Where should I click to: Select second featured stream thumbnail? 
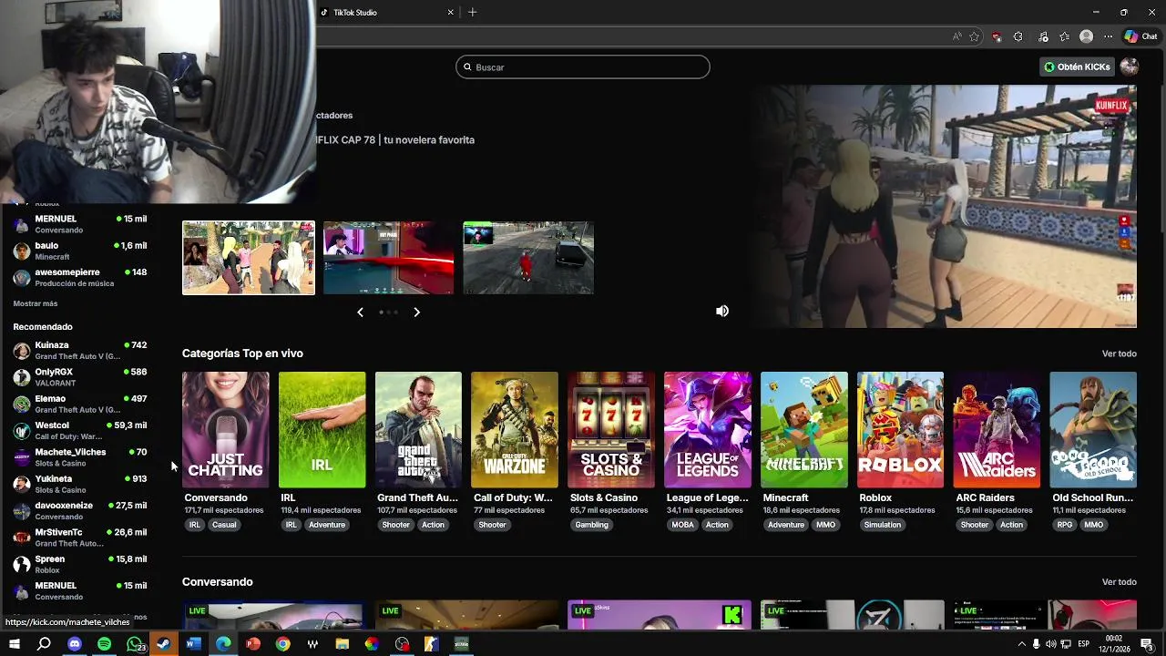pos(388,258)
